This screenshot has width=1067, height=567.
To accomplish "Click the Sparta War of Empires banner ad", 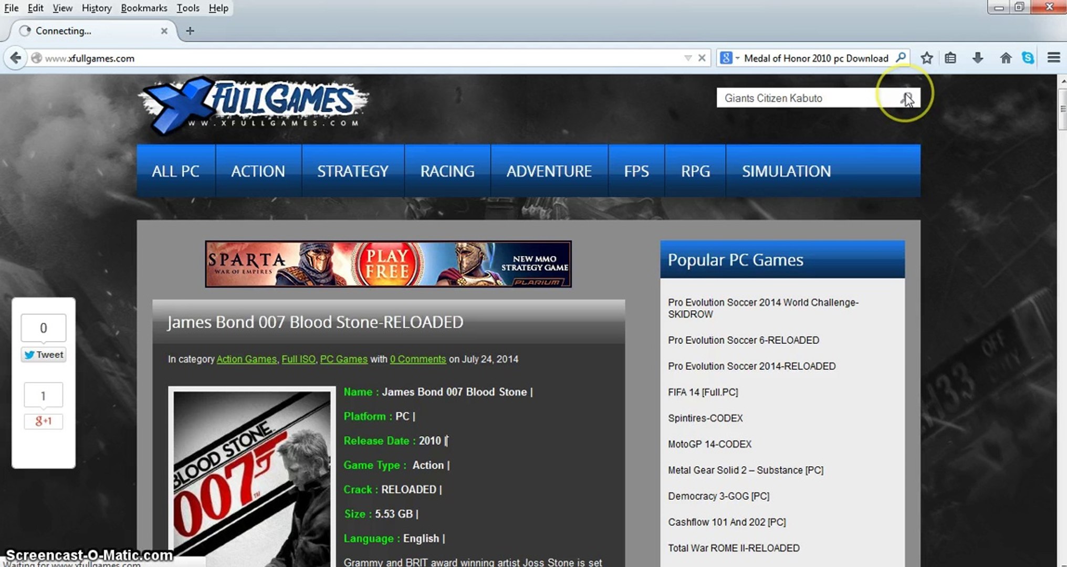I will pos(388,264).
